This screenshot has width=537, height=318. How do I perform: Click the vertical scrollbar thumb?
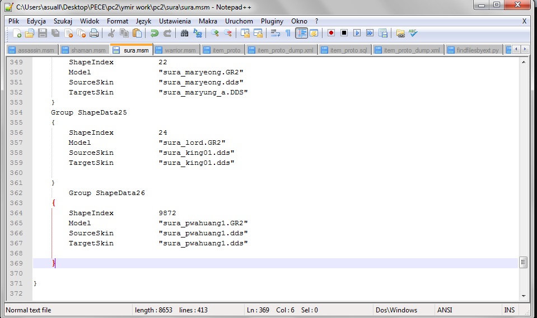tap(523, 263)
